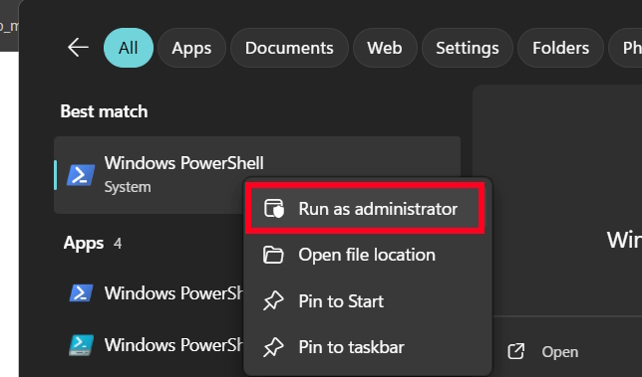Click the best-match Windows PowerShell icon
Viewport: 642px width, 377px height.
(x=81, y=175)
